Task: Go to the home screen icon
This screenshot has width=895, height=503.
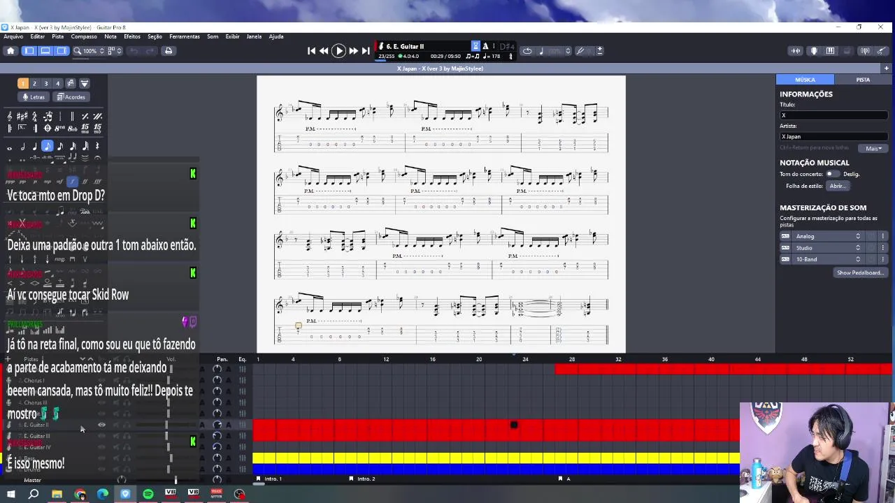Action: coord(10,51)
